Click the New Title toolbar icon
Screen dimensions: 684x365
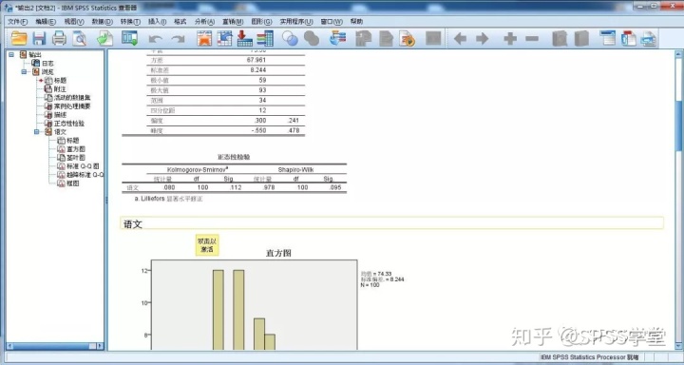pyautogui.click(x=628, y=39)
